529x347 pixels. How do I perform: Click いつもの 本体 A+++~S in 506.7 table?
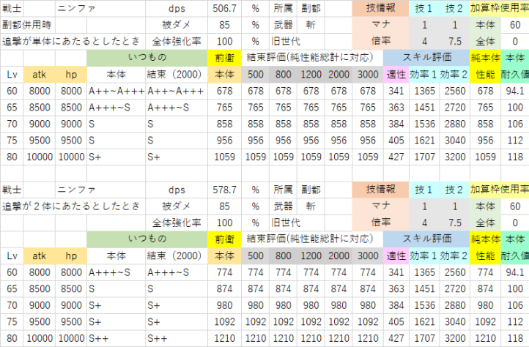(116, 108)
